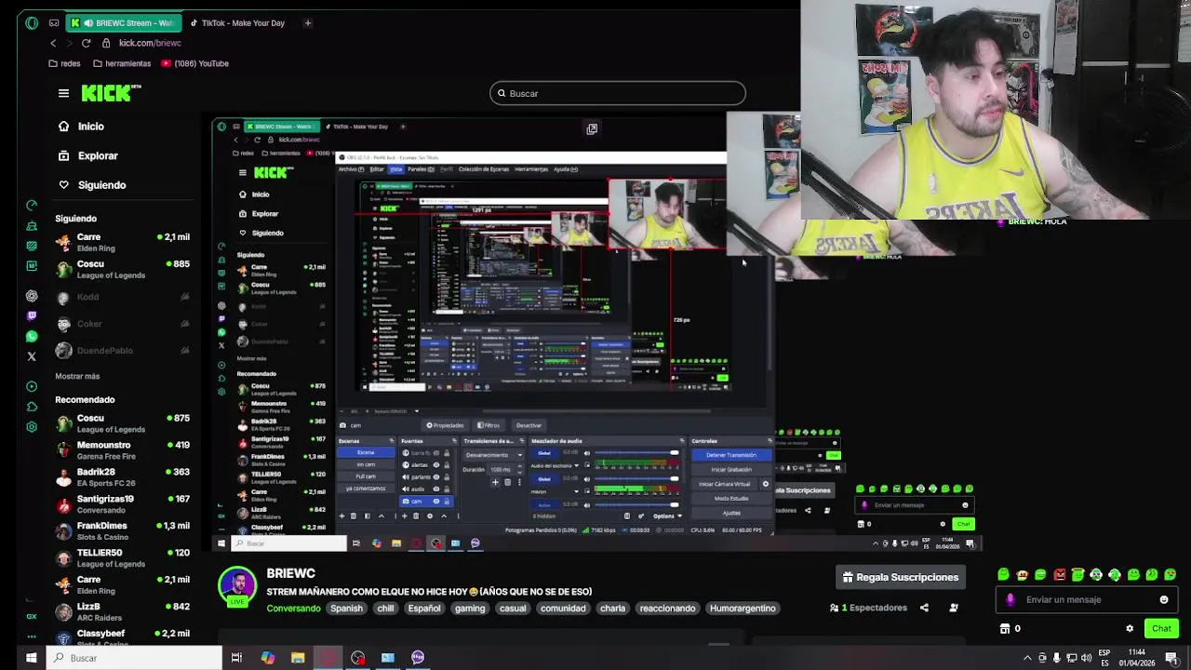This screenshot has width=1191, height=670.
Task: Open Explorar in Kick sidebar
Action: pyautogui.click(x=98, y=155)
